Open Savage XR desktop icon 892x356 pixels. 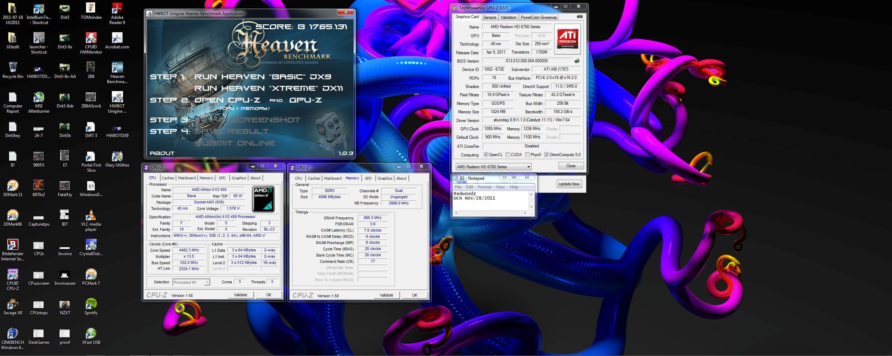click(13, 307)
